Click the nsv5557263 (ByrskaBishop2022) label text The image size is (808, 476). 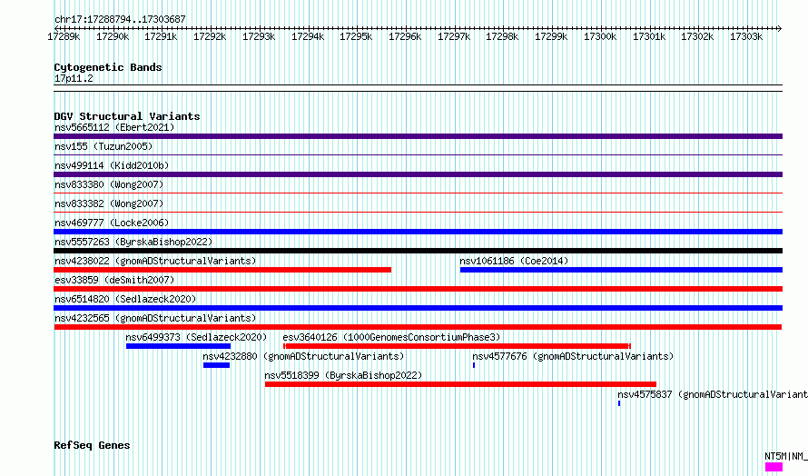[x=133, y=242]
